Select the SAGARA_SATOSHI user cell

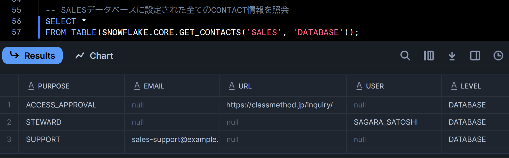pyautogui.click(x=386, y=122)
